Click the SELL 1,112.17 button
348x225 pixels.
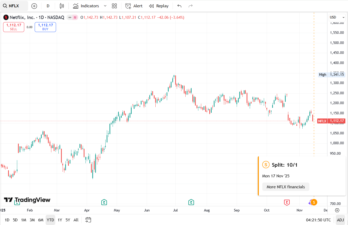click(14, 27)
